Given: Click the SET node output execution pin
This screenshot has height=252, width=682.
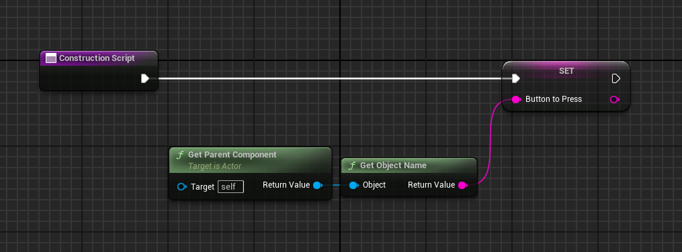Looking at the screenshot, I should [x=616, y=78].
